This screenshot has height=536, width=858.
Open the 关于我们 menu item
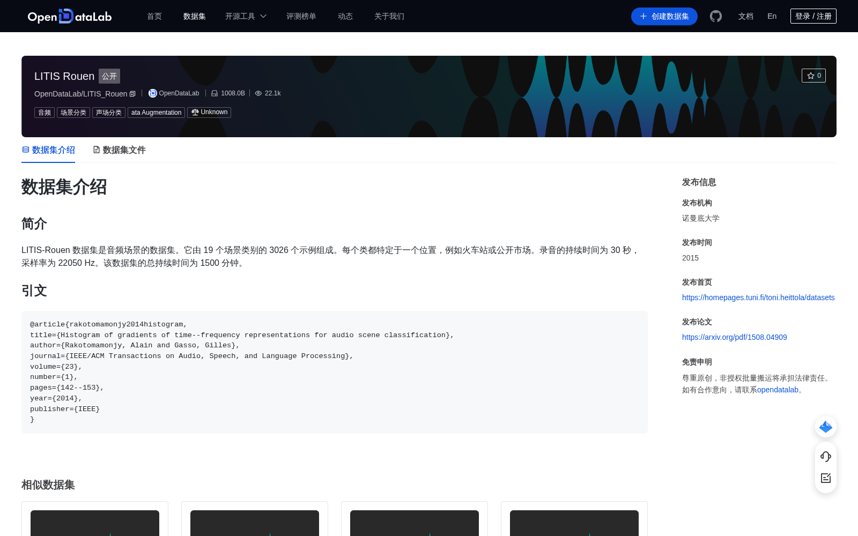tap(389, 16)
